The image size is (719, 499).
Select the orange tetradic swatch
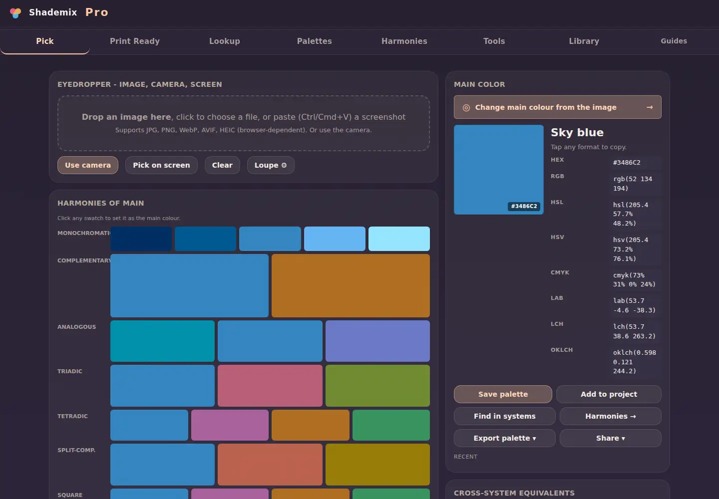[x=311, y=425]
